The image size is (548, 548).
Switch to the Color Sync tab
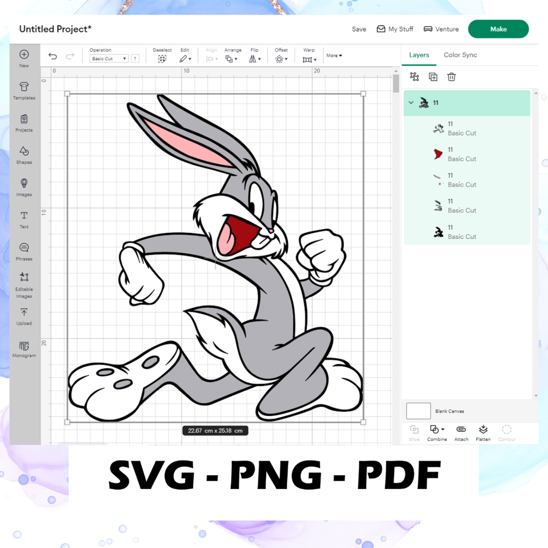[460, 55]
